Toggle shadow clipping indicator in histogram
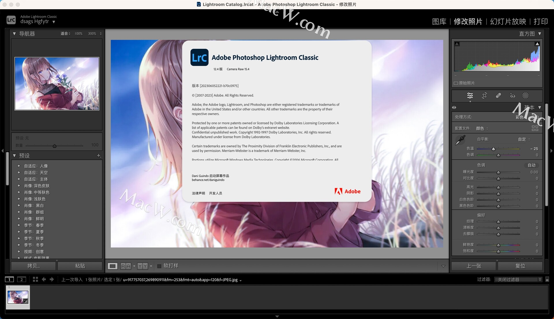 click(457, 44)
